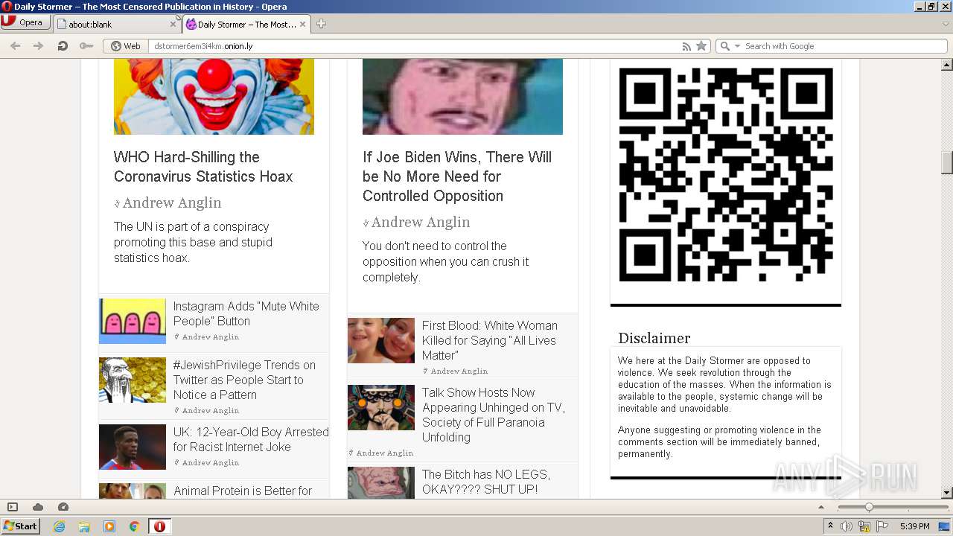Open the Opera main menu button
The height and width of the screenshot is (536, 953).
(x=25, y=22)
